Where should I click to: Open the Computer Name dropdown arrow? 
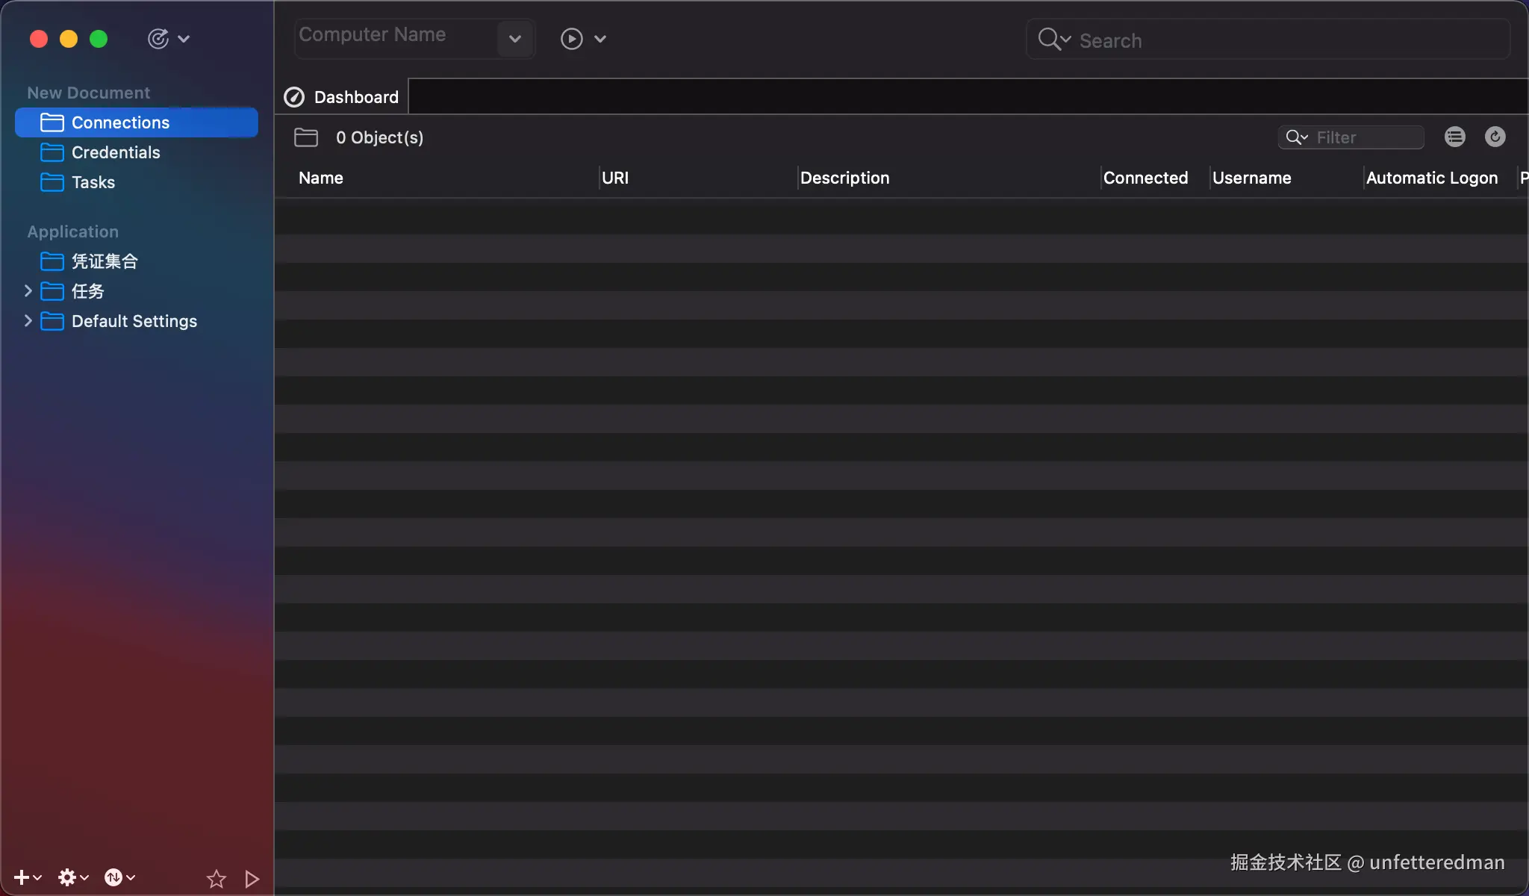click(515, 39)
